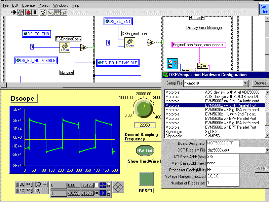269x202 pixels.
Task: Toggle execution highlighting lightbulb
Action: pyautogui.click(x=43, y=12)
